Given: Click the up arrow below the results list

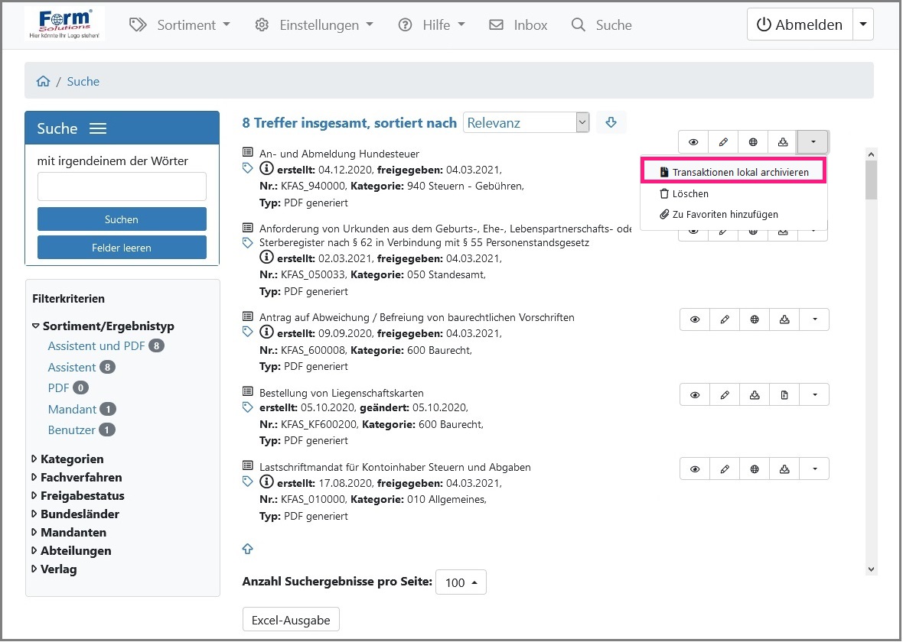Looking at the screenshot, I should [x=248, y=549].
